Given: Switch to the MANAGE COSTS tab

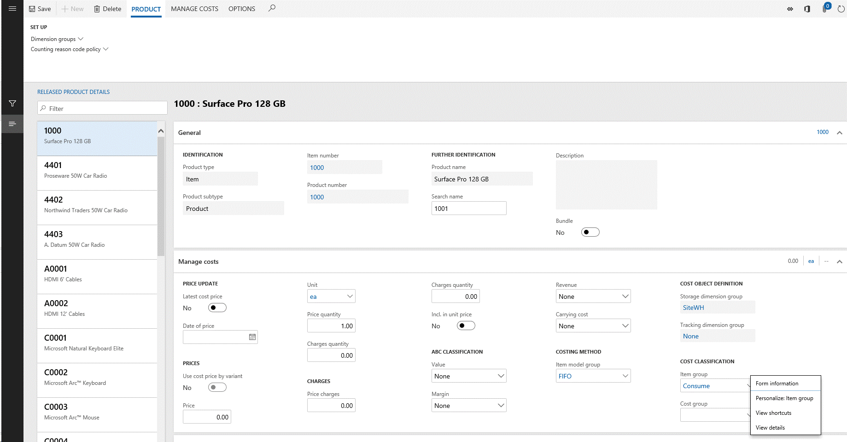Looking at the screenshot, I should click(x=194, y=9).
